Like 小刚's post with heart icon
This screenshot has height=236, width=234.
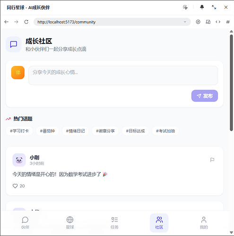click(15, 186)
